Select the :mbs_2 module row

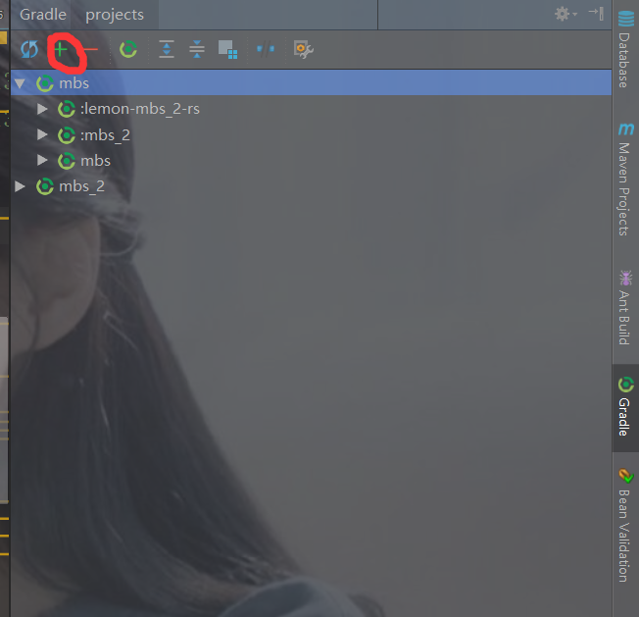click(311, 134)
